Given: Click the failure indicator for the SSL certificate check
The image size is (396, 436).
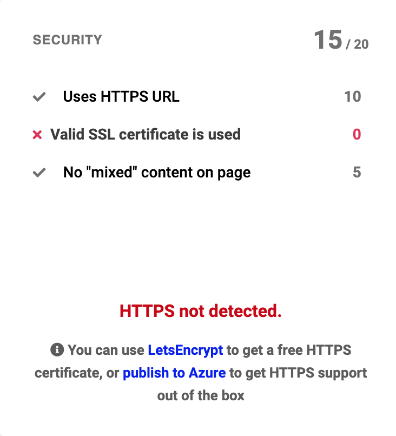Looking at the screenshot, I should click(x=38, y=134).
